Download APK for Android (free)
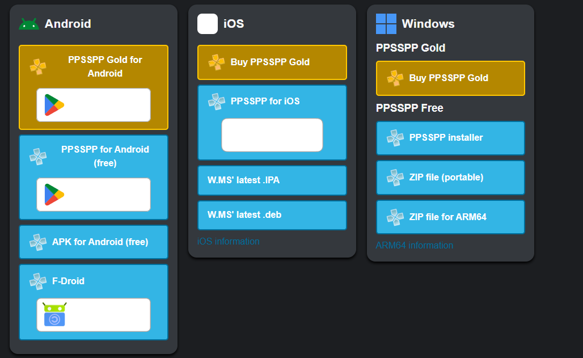Image resolution: width=583 pixels, height=358 pixels. pos(94,242)
